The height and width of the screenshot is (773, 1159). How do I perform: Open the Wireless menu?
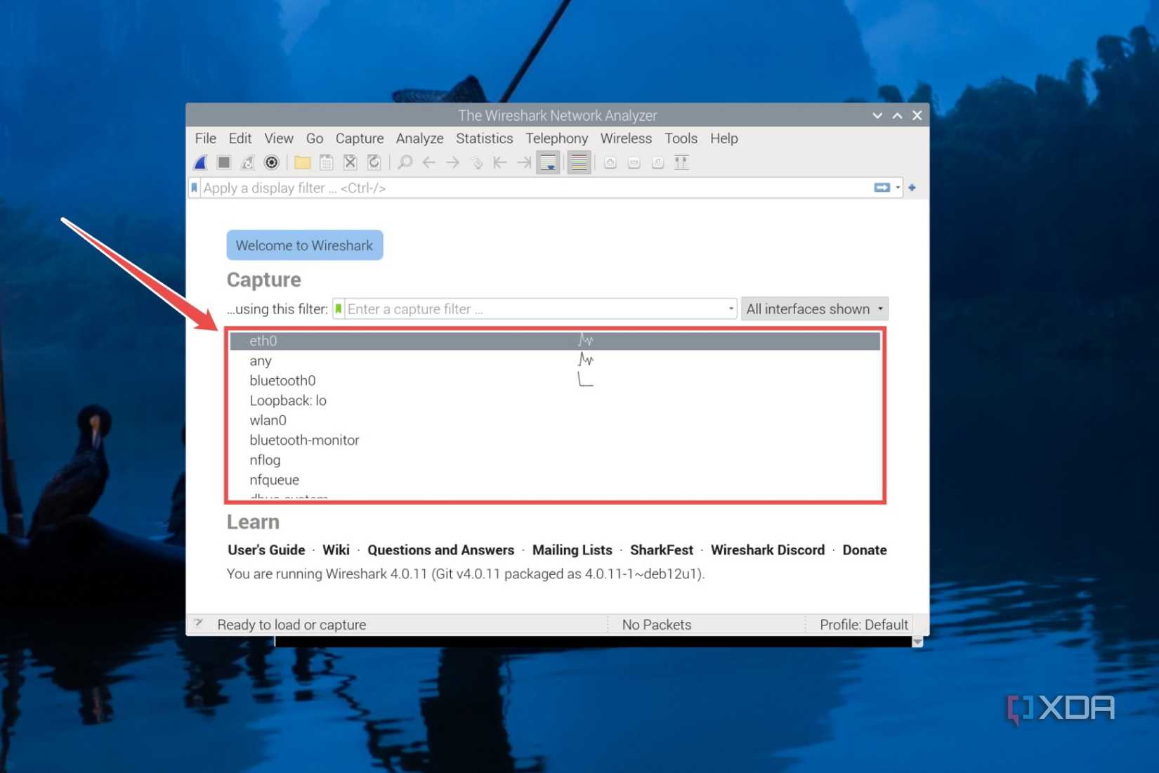pos(626,138)
